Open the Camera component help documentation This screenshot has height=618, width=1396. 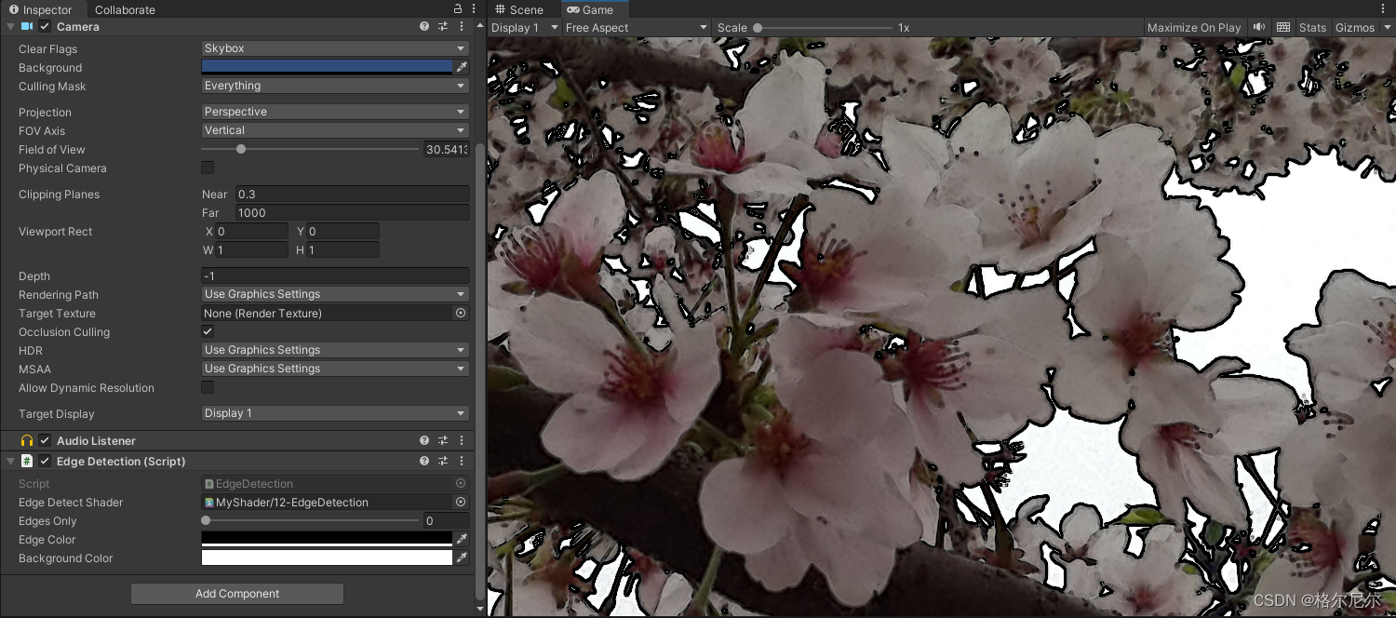click(424, 26)
